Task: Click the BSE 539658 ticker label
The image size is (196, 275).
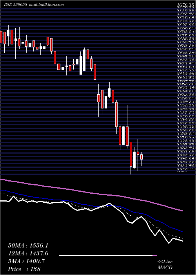Action: point(15,5)
